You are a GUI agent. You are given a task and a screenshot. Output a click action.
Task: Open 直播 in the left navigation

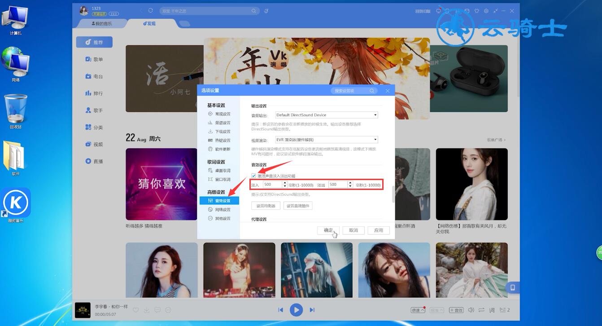94,161
